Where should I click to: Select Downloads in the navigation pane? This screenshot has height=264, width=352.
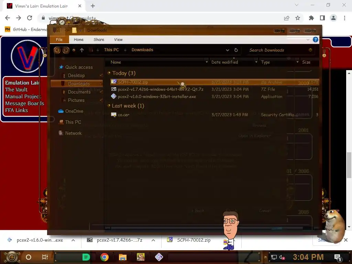77,84
